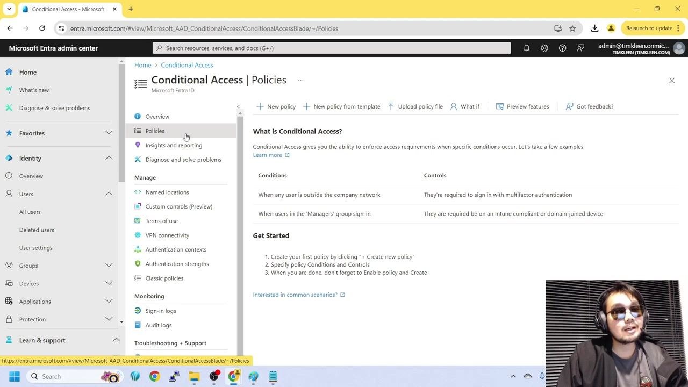The width and height of the screenshot is (688, 387).
Task: Click the Overview info icon in Conditional Access menu
Action: pyautogui.click(x=138, y=116)
